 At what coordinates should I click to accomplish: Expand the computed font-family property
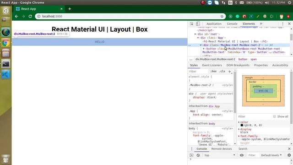pyautogui.click(x=239, y=136)
